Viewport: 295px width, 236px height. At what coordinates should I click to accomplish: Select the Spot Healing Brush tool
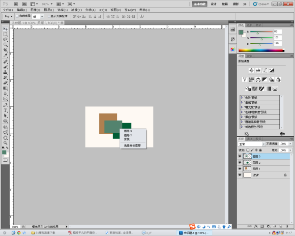click(5, 61)
